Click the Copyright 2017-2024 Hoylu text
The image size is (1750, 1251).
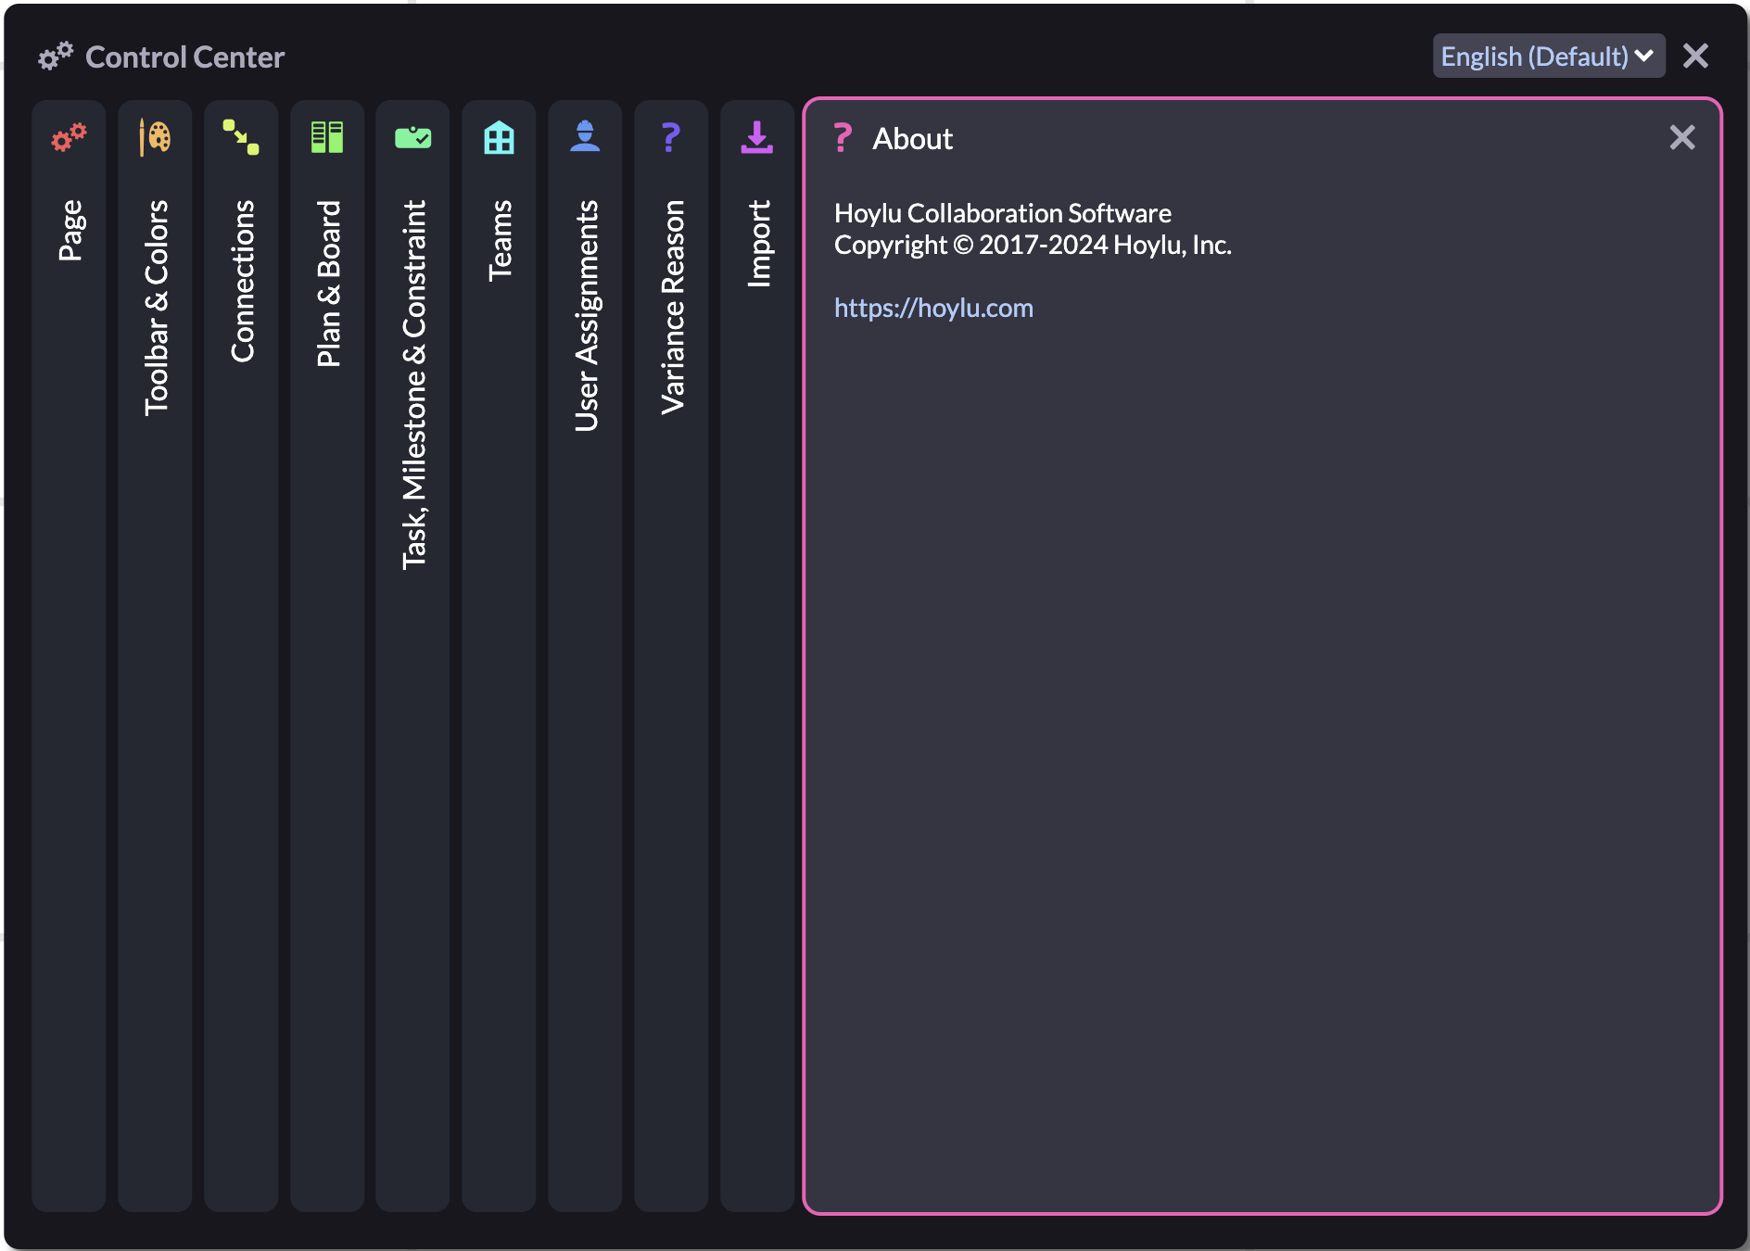pos(1033,245)
